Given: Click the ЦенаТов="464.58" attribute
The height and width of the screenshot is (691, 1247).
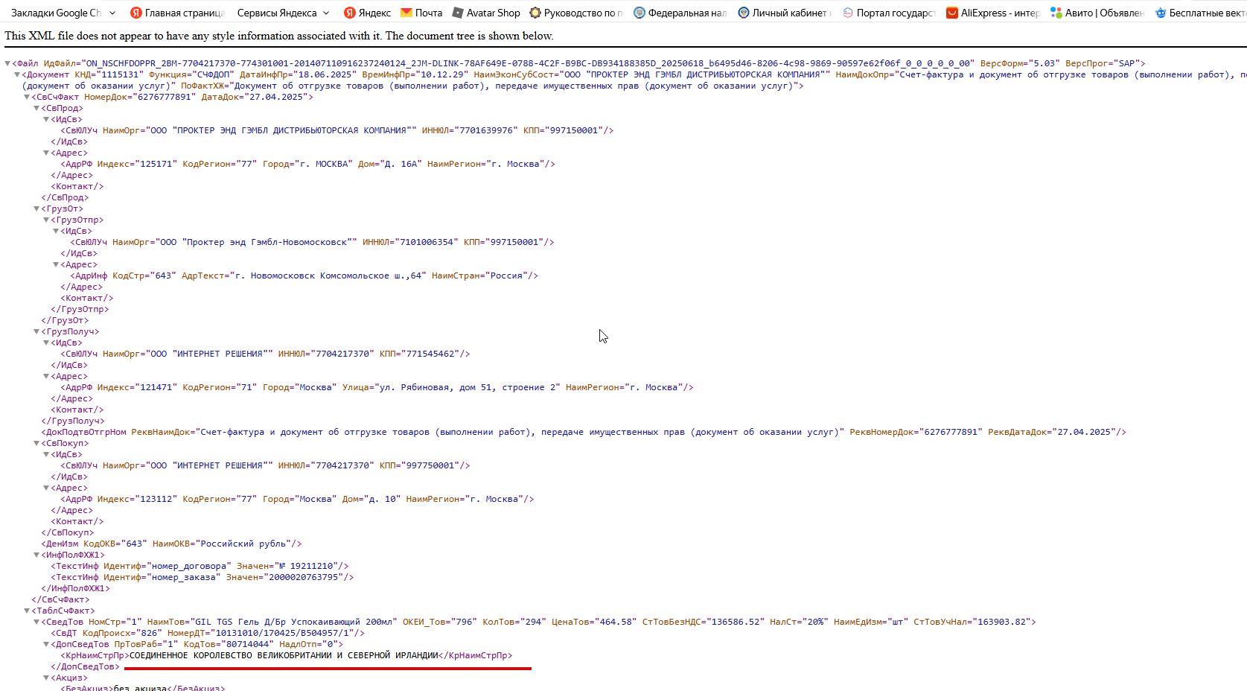Looking at the screenshot, I should tap(594, 622).
